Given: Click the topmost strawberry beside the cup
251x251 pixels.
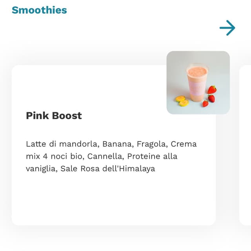Looking at the screenshot, I should pyautogui.click(x=212, y=90).
